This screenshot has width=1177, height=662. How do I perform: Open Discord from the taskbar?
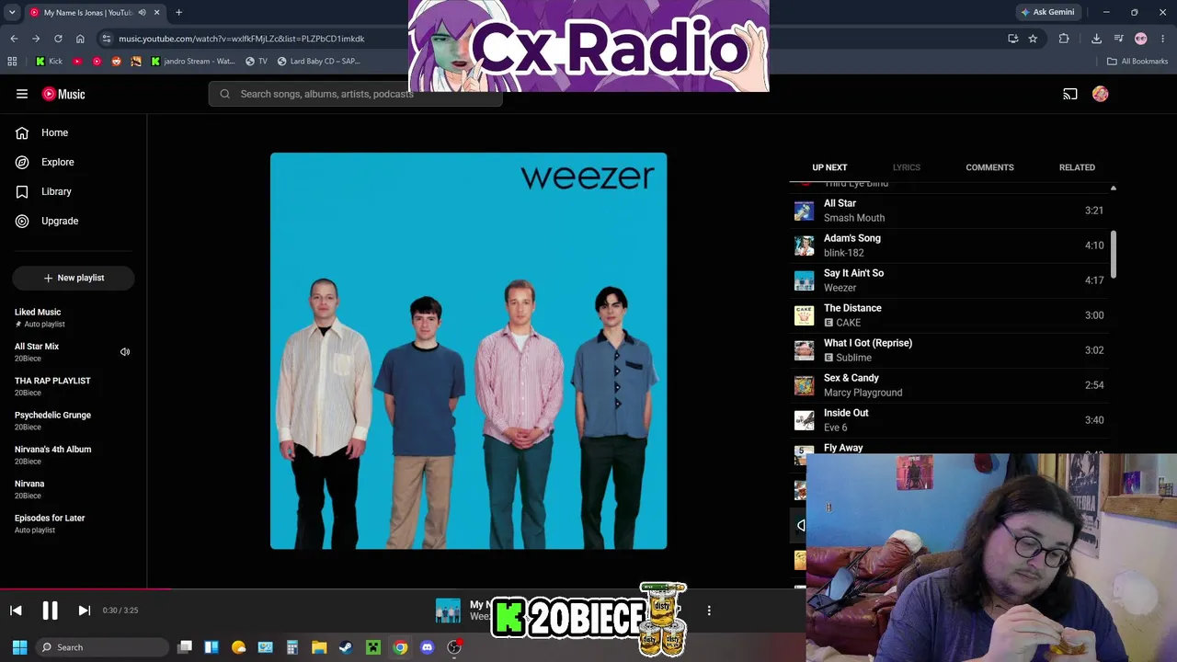tap(427, 647)
